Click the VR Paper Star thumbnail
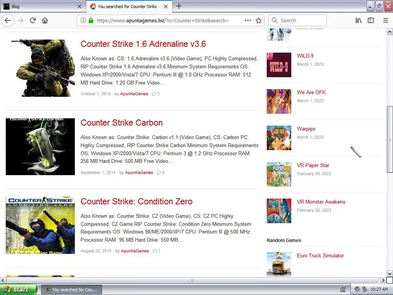The width and height of the screenshot is (393, 295). 279,174
